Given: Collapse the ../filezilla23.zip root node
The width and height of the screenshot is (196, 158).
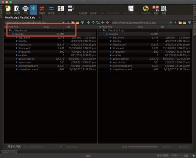Looking at the screenshot, I should (100, 30).
